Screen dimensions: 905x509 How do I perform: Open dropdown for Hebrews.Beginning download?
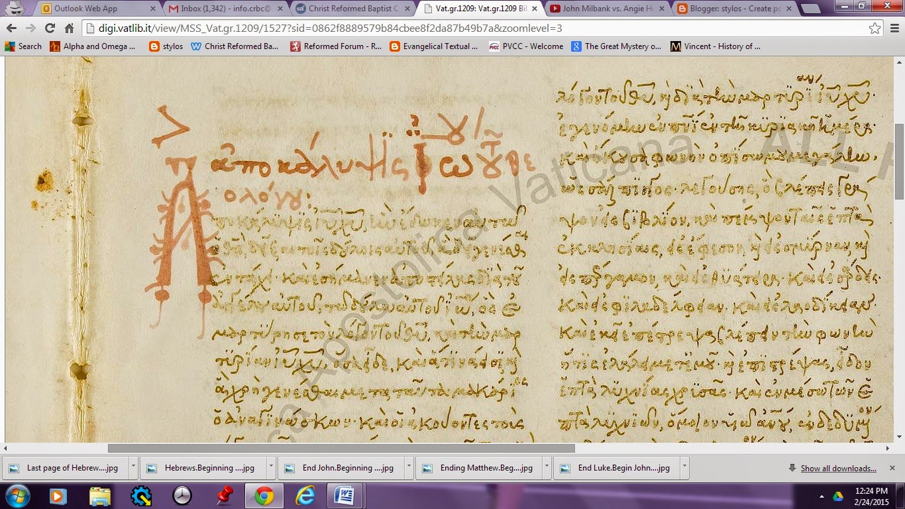[x=271, y=468]
